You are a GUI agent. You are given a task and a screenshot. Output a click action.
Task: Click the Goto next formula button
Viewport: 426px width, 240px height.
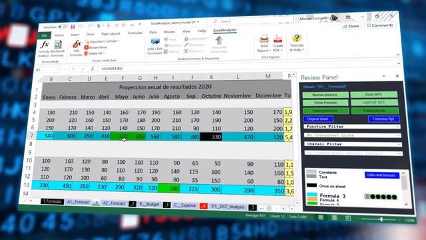pos(382,175)
